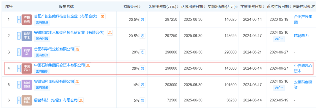Click the pie chart icon beside 20.5% in row 2
Viewport: 318px width, 109px height.
click(143, 36)
